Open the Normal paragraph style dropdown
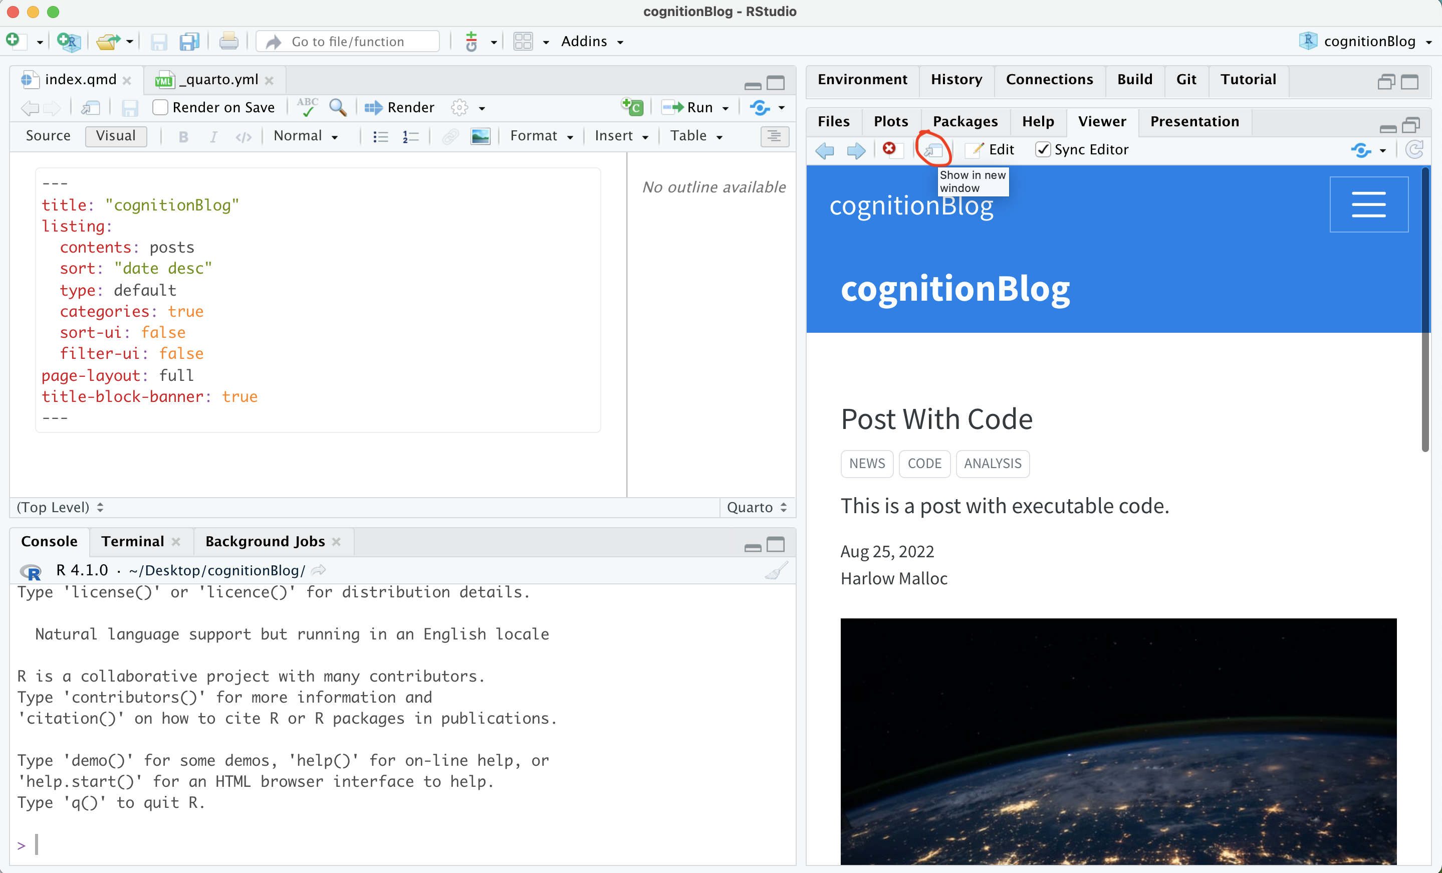 [306, 136]
